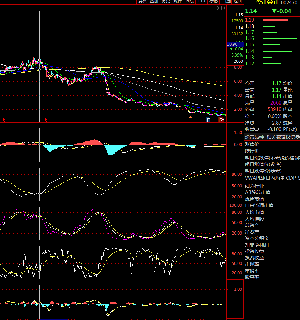Toggle -自选 to remove from watchlist
Viewport: 300px width, 320px height.
coord(225,1)
